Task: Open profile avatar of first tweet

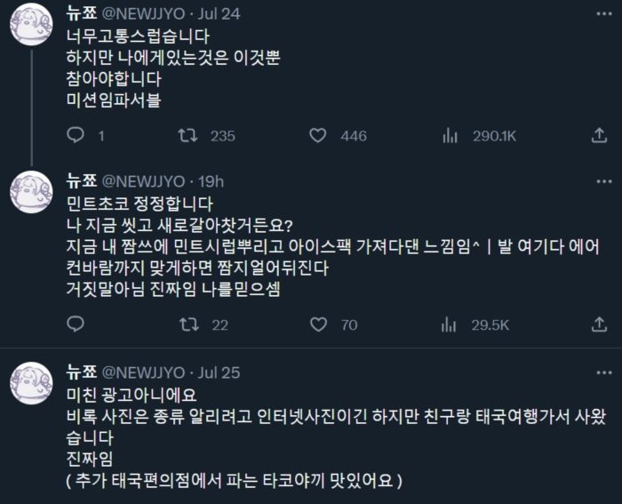Action: 30,25
